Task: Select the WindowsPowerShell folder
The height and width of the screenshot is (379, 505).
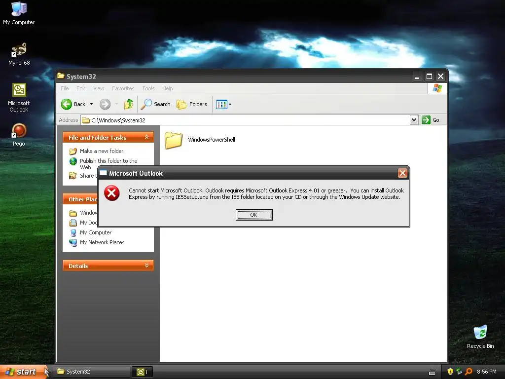Action: (200, 140)
